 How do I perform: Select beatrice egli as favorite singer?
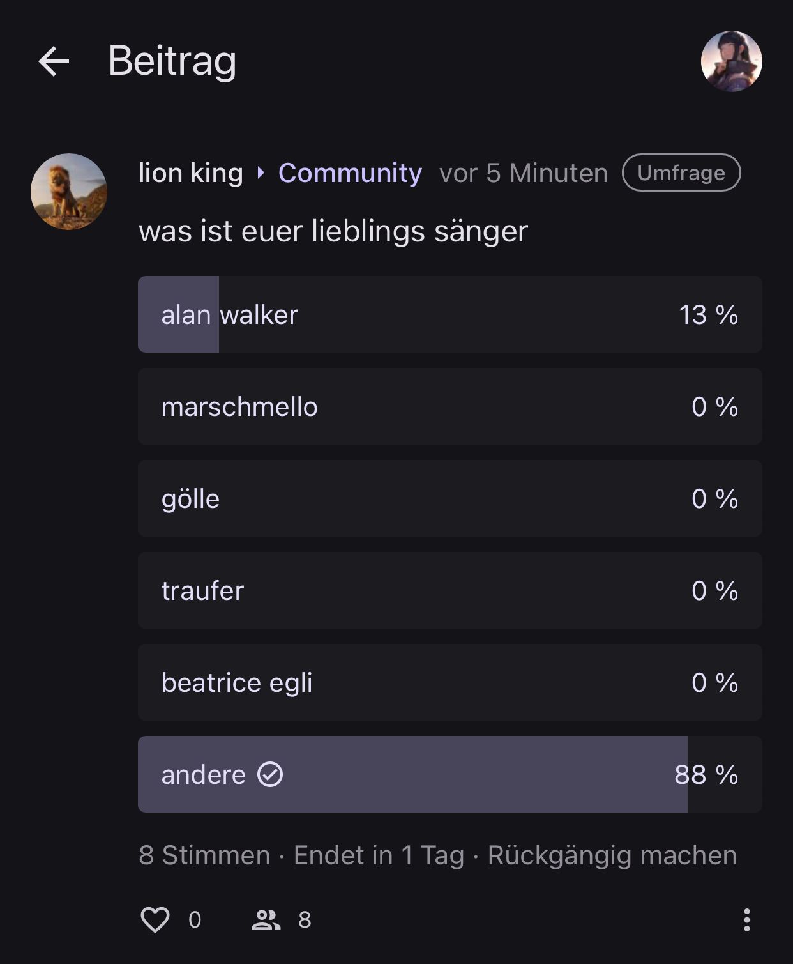[449, 682]
